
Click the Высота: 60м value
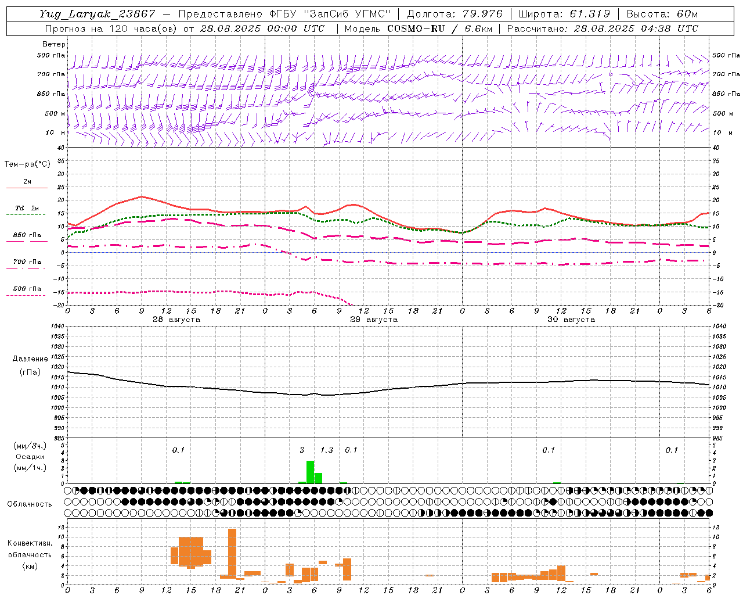pos(662,14)
